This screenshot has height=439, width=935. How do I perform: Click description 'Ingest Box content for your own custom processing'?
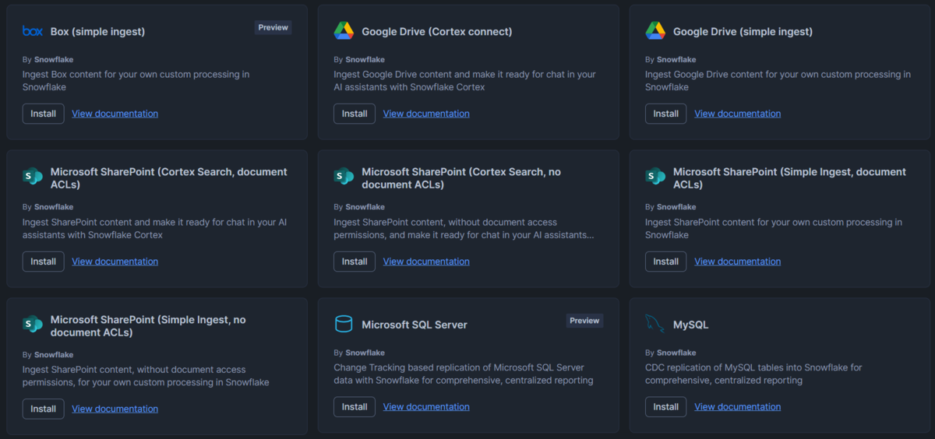pyautogui.click(x=136, y=81)
